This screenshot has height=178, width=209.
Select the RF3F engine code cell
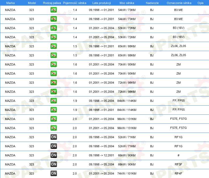[x=178, y=164]
